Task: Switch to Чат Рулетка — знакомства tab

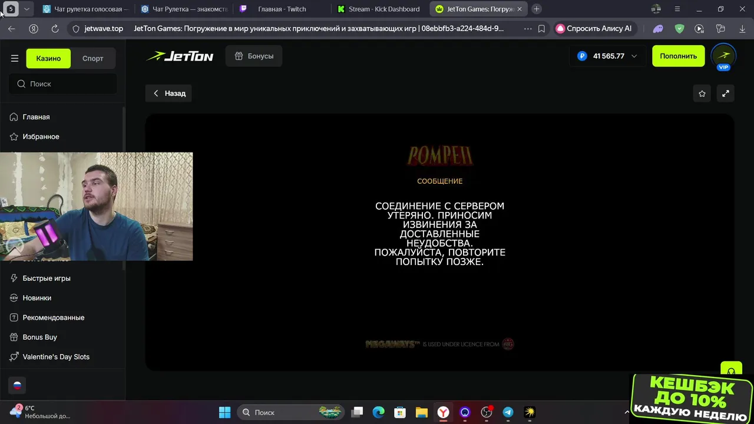Action: pos(183,9)
